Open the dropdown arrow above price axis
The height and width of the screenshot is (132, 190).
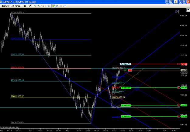188,10
